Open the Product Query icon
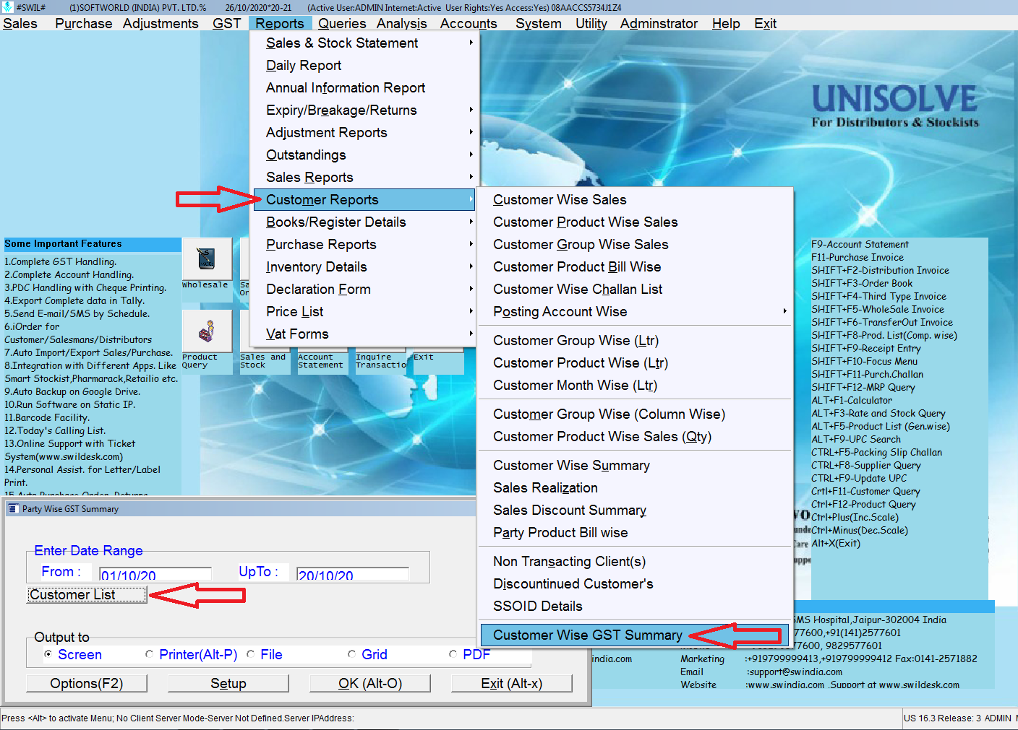 pos(207,331)
